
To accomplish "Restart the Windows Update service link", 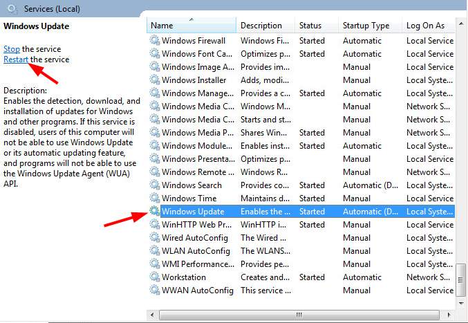I will pos(16,59).
